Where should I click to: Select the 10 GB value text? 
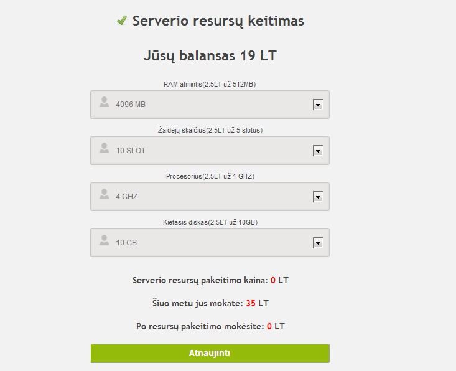[x=126, y=242]
